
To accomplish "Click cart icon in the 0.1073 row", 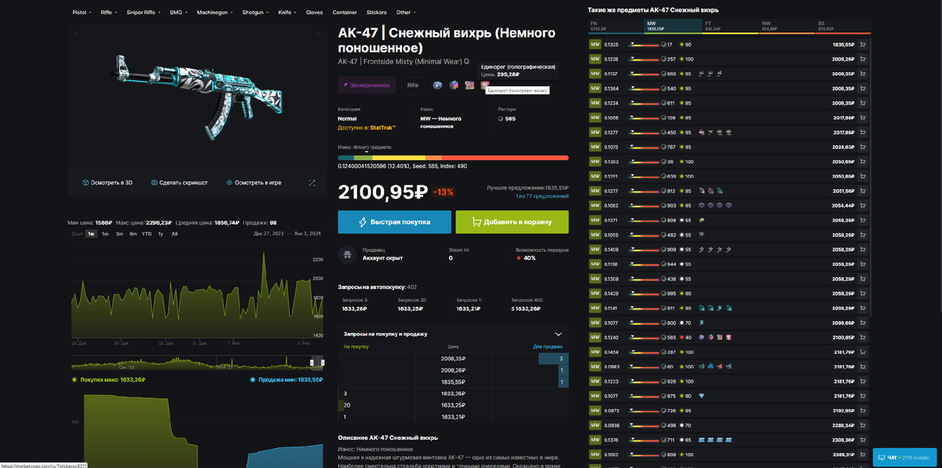I will (863, 147).
